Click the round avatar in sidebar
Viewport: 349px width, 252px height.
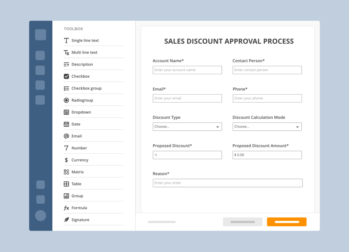(x=40, y=216)
